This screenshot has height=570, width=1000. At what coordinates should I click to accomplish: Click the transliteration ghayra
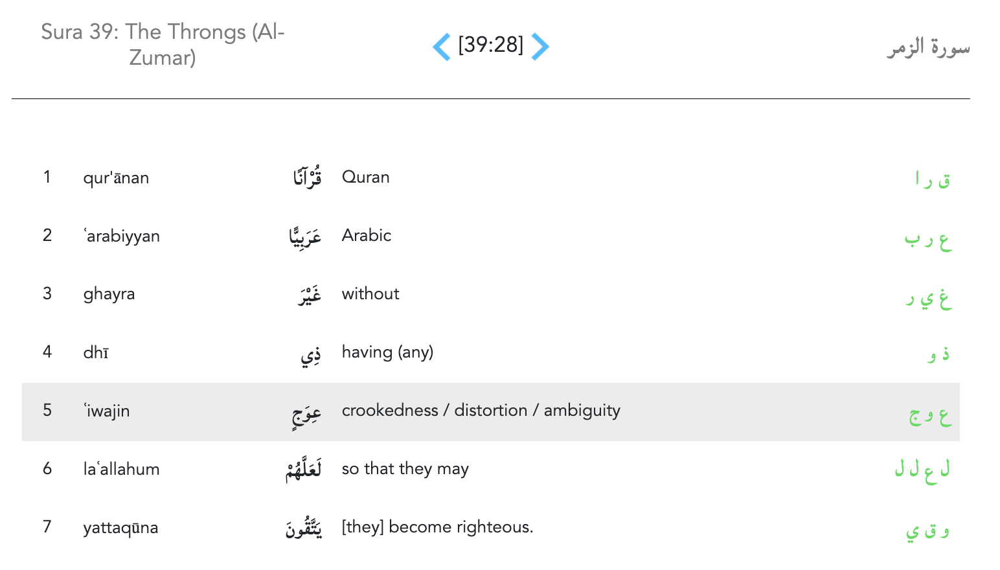click(x=109, y=294)
